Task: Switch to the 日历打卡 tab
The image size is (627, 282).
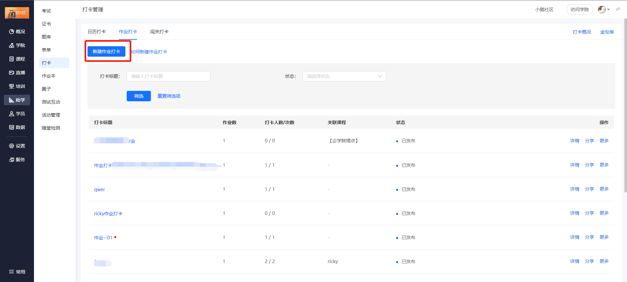Action: (97, 32)
